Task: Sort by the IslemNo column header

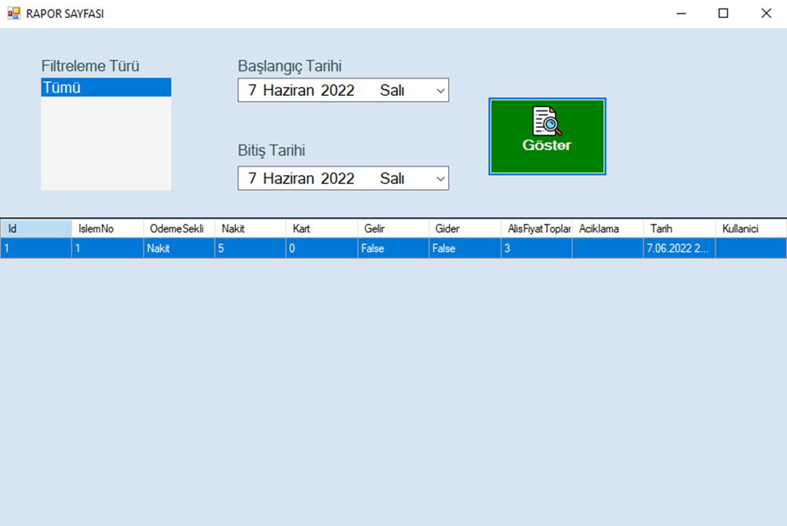Action: coord(107,228)
